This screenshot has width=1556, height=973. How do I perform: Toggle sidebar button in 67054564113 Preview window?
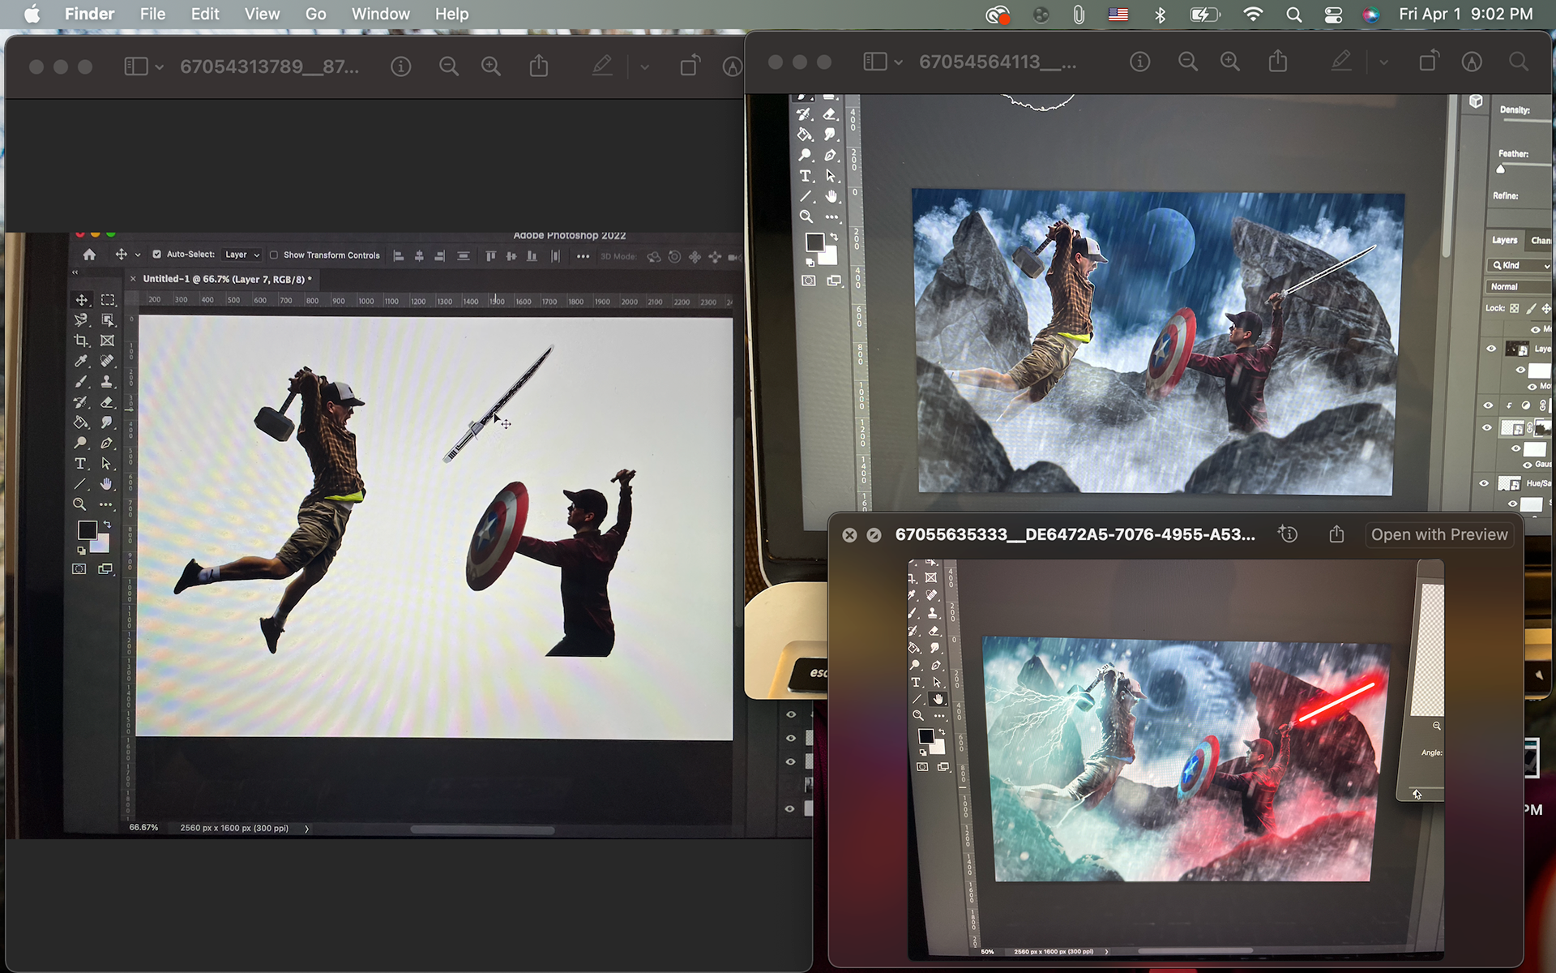(x=875, y=62)
